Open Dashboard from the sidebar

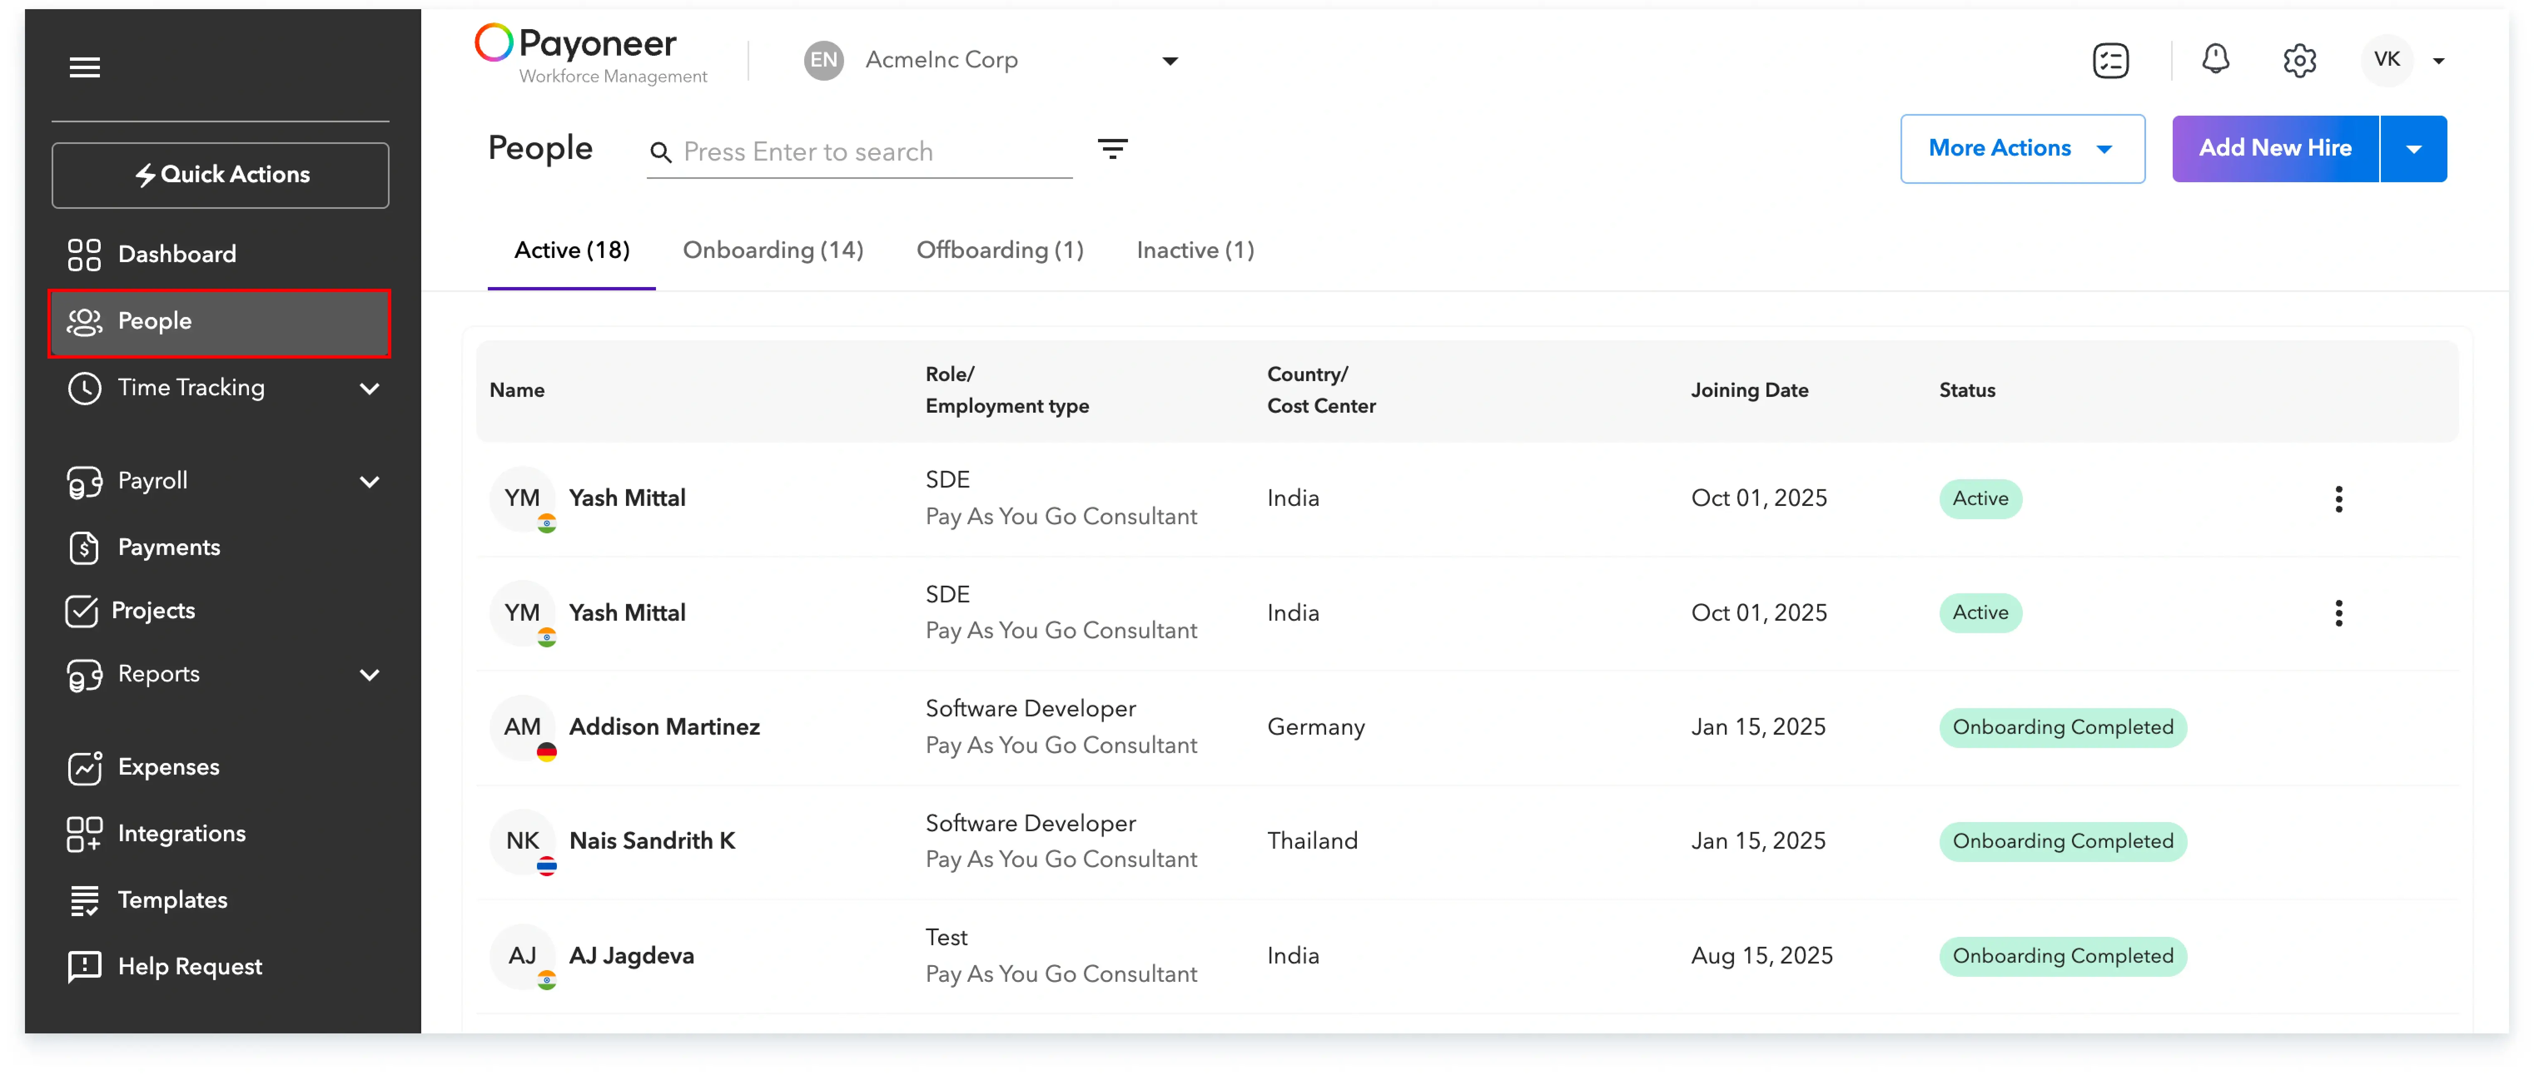[x=177, y=254]
